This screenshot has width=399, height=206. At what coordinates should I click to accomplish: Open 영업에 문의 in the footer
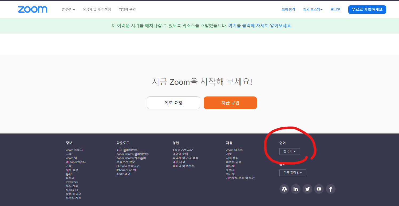180,154
